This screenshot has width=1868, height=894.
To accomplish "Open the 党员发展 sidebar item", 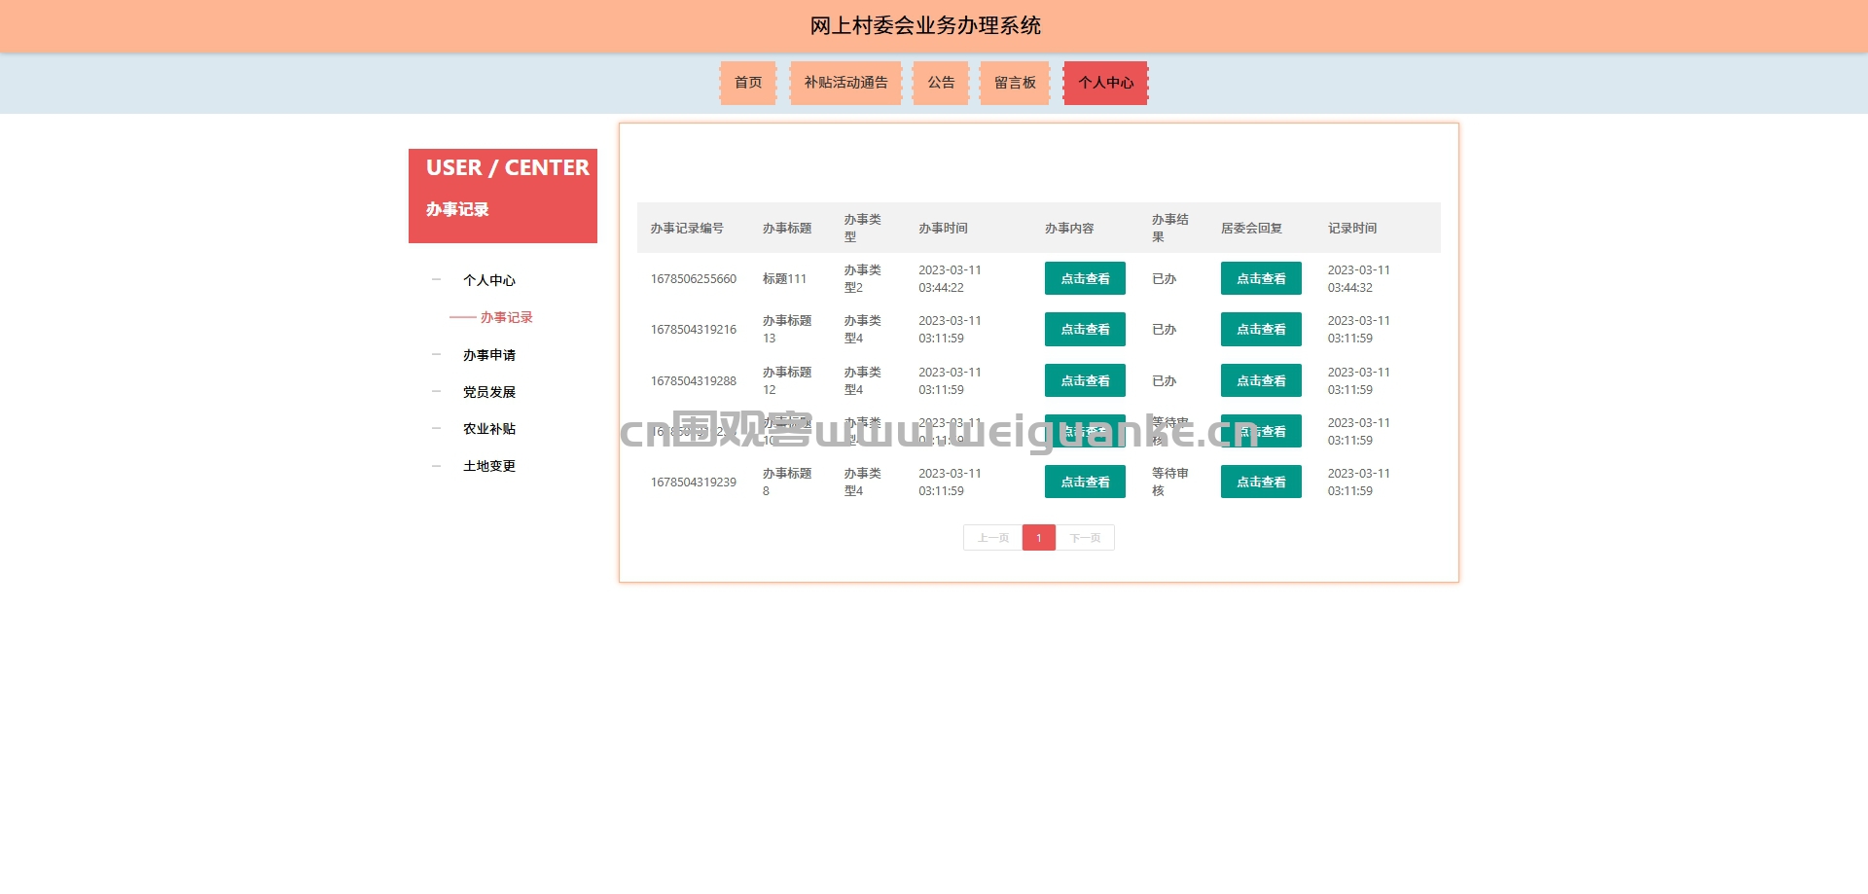I will pyautogui.click(x=489, y=392).
